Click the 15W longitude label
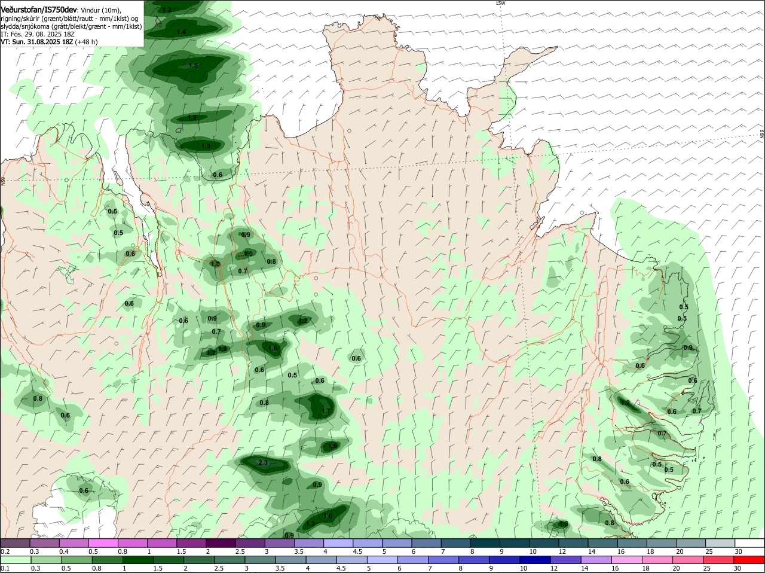This screenshot has height=573, width=765. [500, 3]
